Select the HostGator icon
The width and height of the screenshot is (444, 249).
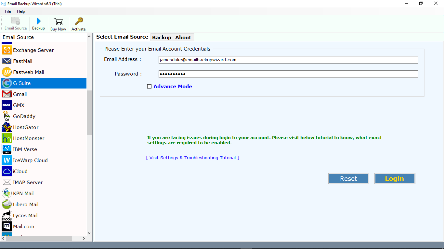pyautogui.click(x=7, y=127)
